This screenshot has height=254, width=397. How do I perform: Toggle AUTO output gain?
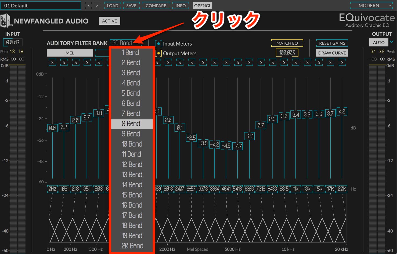click(x=379, y=42)
